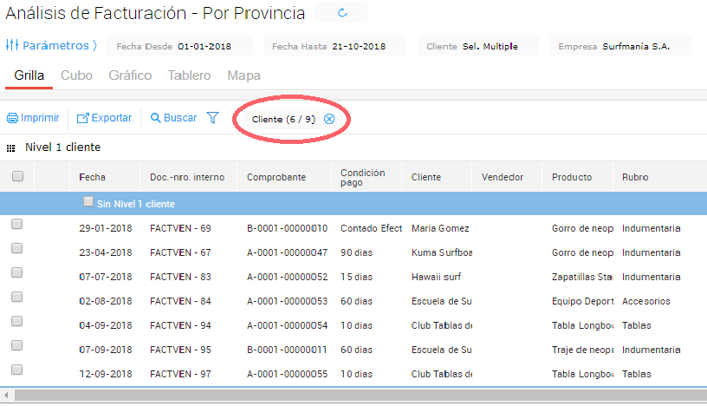Check the row for FACTVEN - 95
Viewport: 707px width, 406px height.
pyautogui.click(x=16, y=345)
